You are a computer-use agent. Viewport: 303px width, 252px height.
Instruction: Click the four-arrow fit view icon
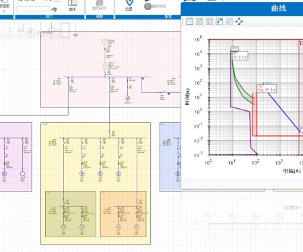coord(239,22)
